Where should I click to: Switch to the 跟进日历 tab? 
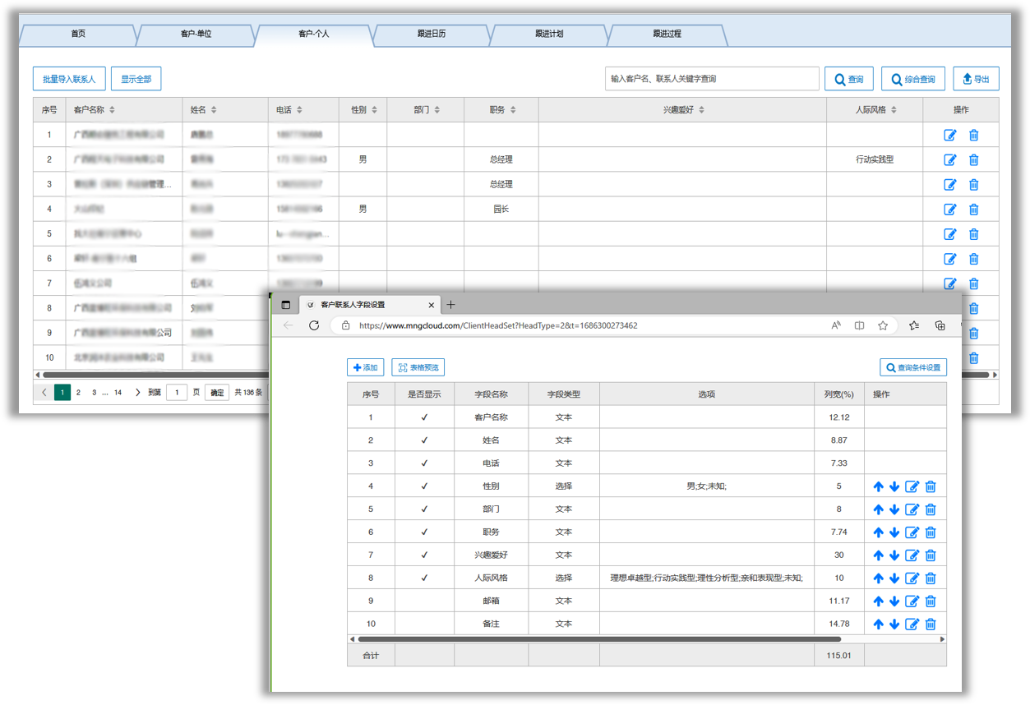click(431, 35)
